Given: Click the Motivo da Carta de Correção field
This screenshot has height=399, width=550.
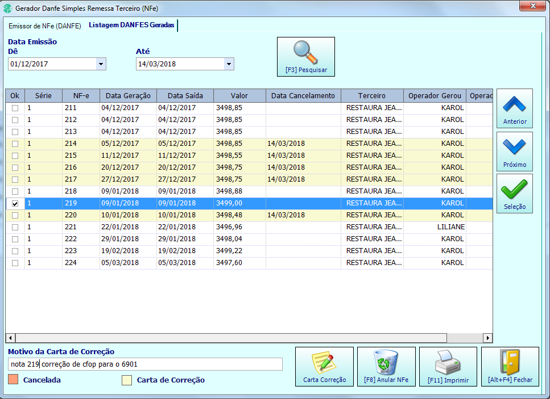Looking at the screenshot, I should (145, 364).
